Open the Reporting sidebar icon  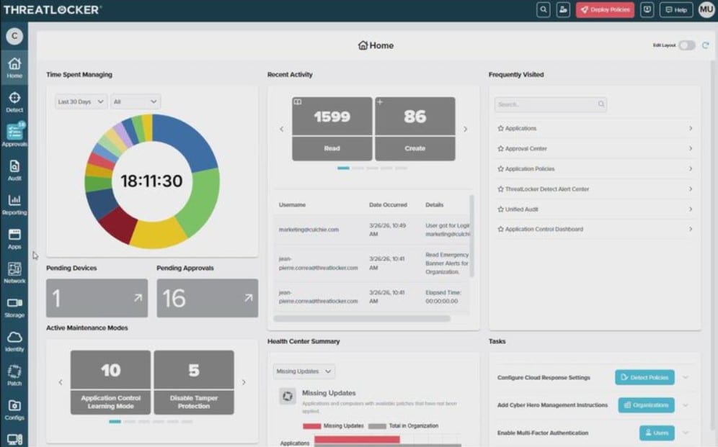[14, 204]
